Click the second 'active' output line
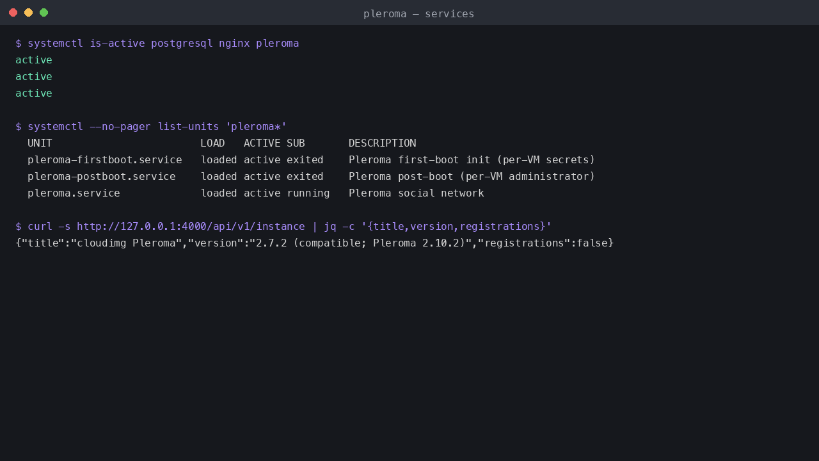This screenshot has width=819, height=461. click(x=34, y=77)
